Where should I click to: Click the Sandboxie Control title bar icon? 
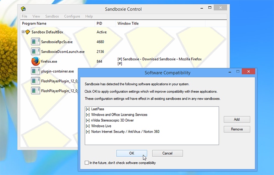[x=23, y=9]
